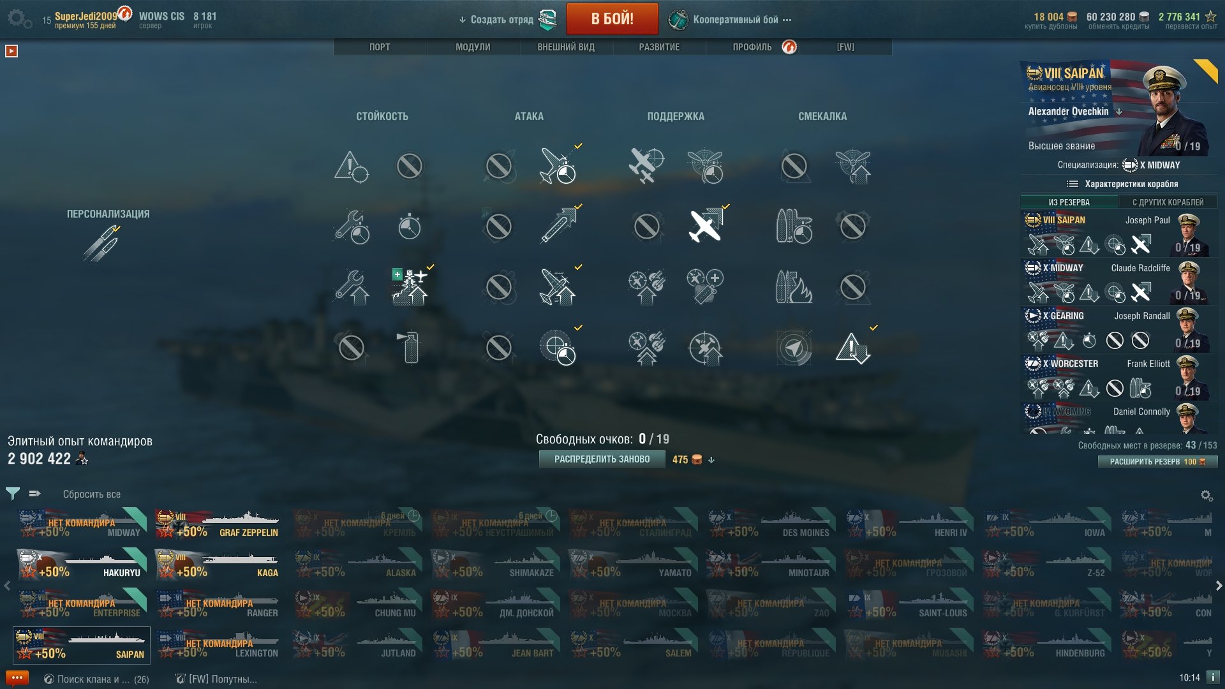The height and width of the screenshot is (689, 1225).
Task: Click РАСПРЕДЕЛИТЬ ЗАНОВО button
Action: [x=602, y=459]
